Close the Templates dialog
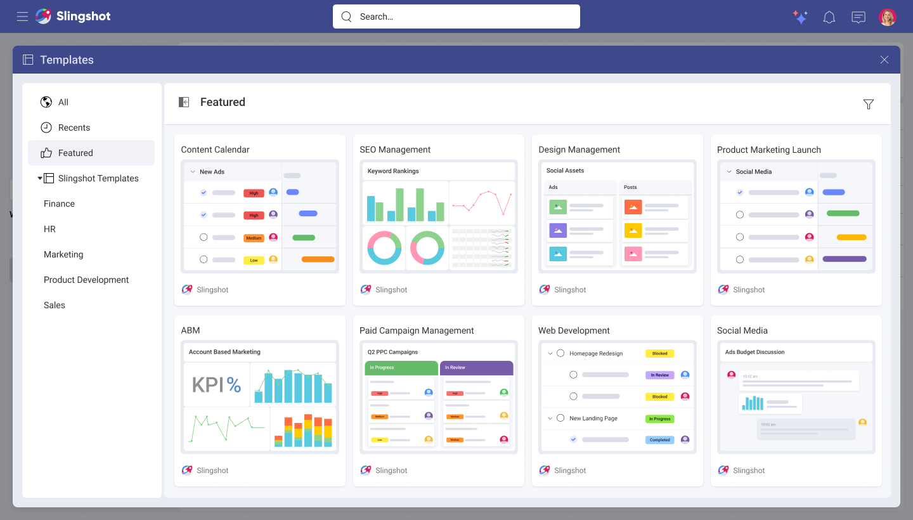This screenshot has height=520, width=913. coord(884,60)
